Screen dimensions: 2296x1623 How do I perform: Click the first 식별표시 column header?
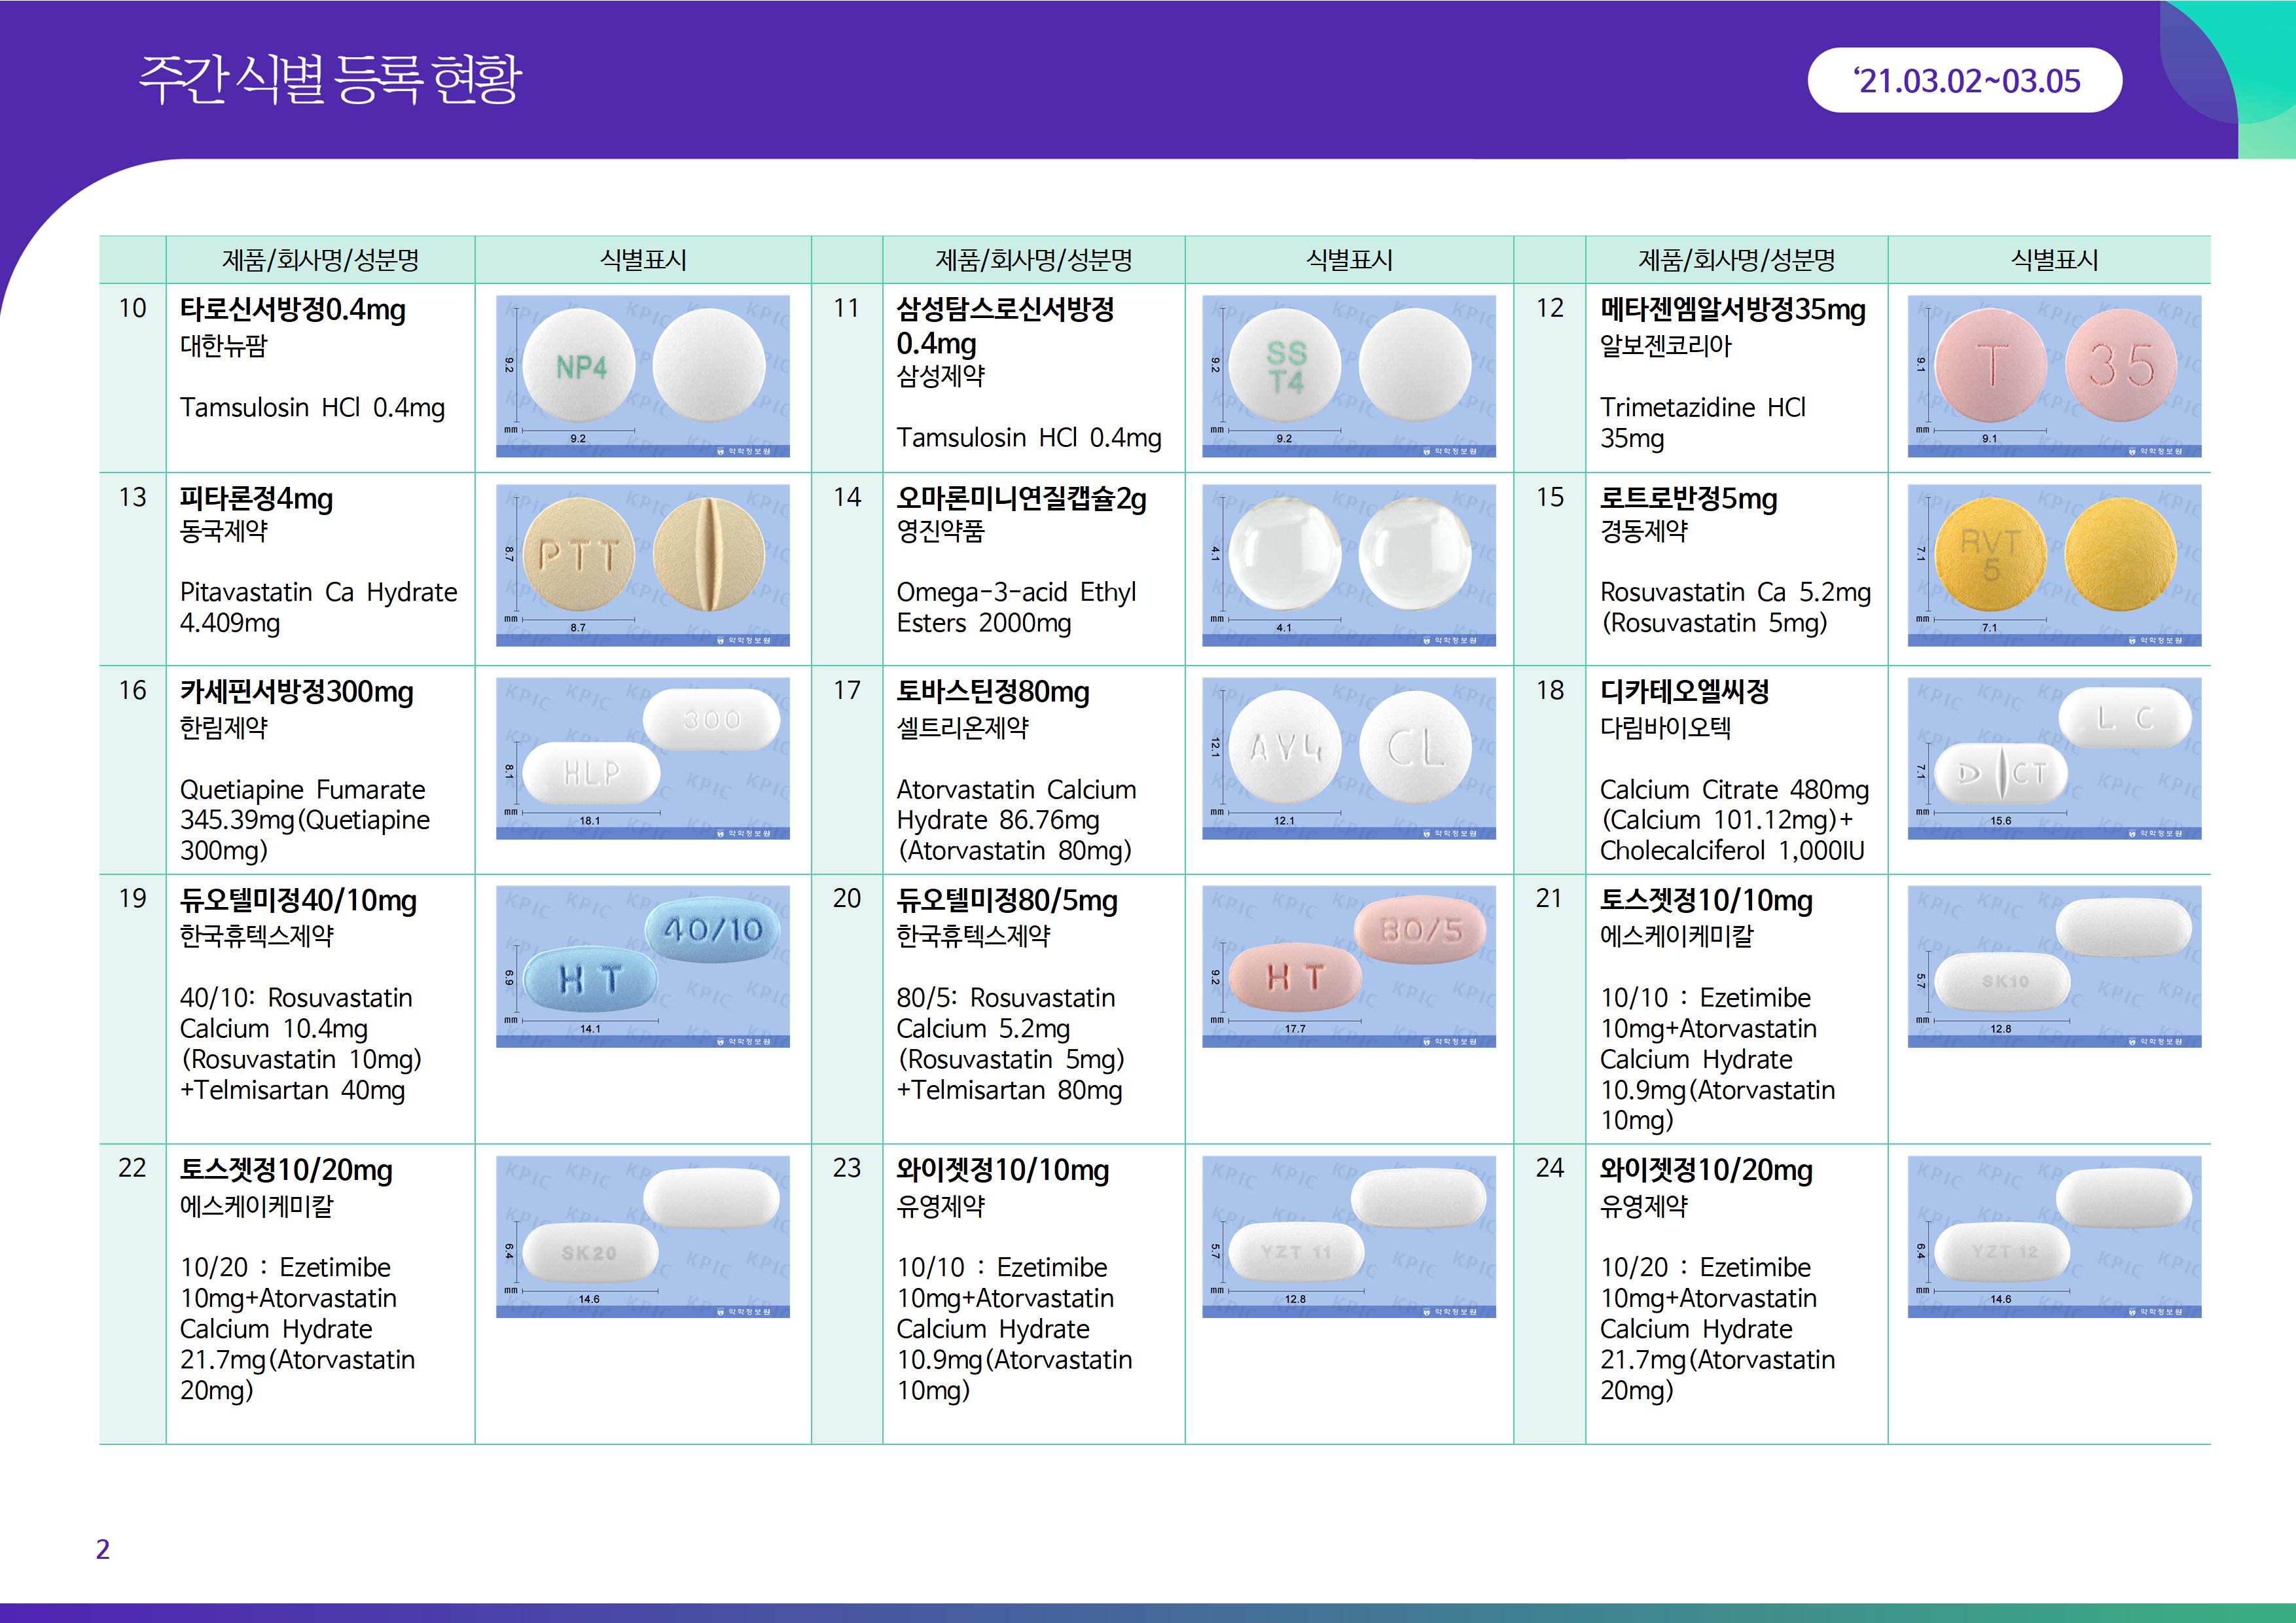(642, 260)
